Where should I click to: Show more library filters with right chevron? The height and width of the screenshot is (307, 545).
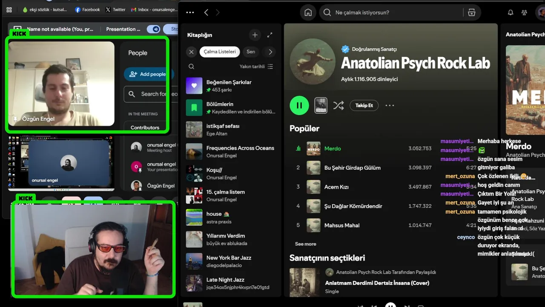[x=270, y=52]
